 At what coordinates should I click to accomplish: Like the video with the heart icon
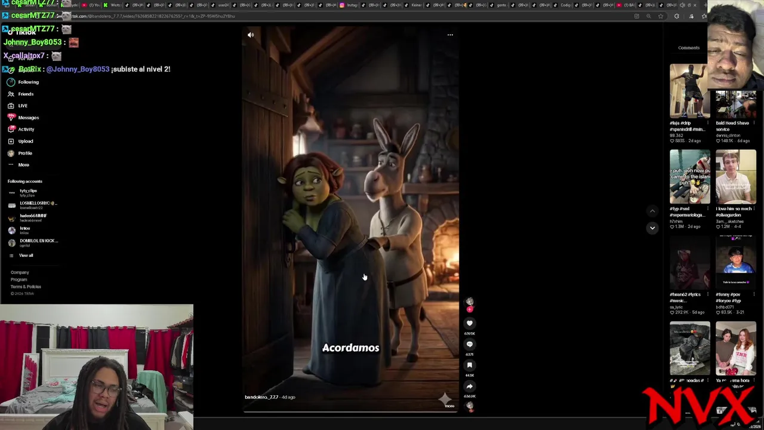470,323
